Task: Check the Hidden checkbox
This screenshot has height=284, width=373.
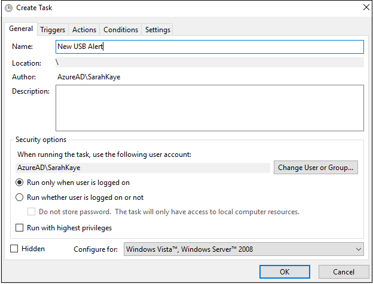Action: (x=14, y=249)
